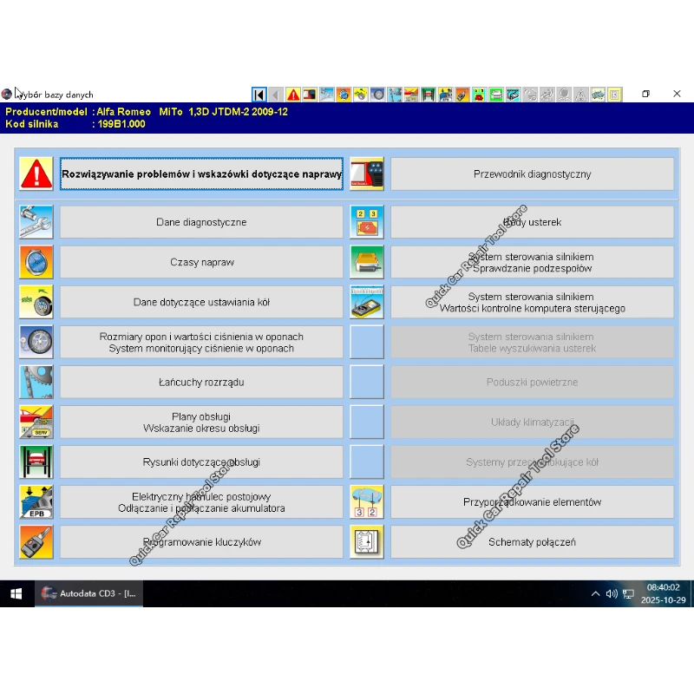Image resolution: width=694 pixels, height=694 pixels.
Task: Click large tyre icon beside Rozmiary opon
Action: [x=36, y=342]
